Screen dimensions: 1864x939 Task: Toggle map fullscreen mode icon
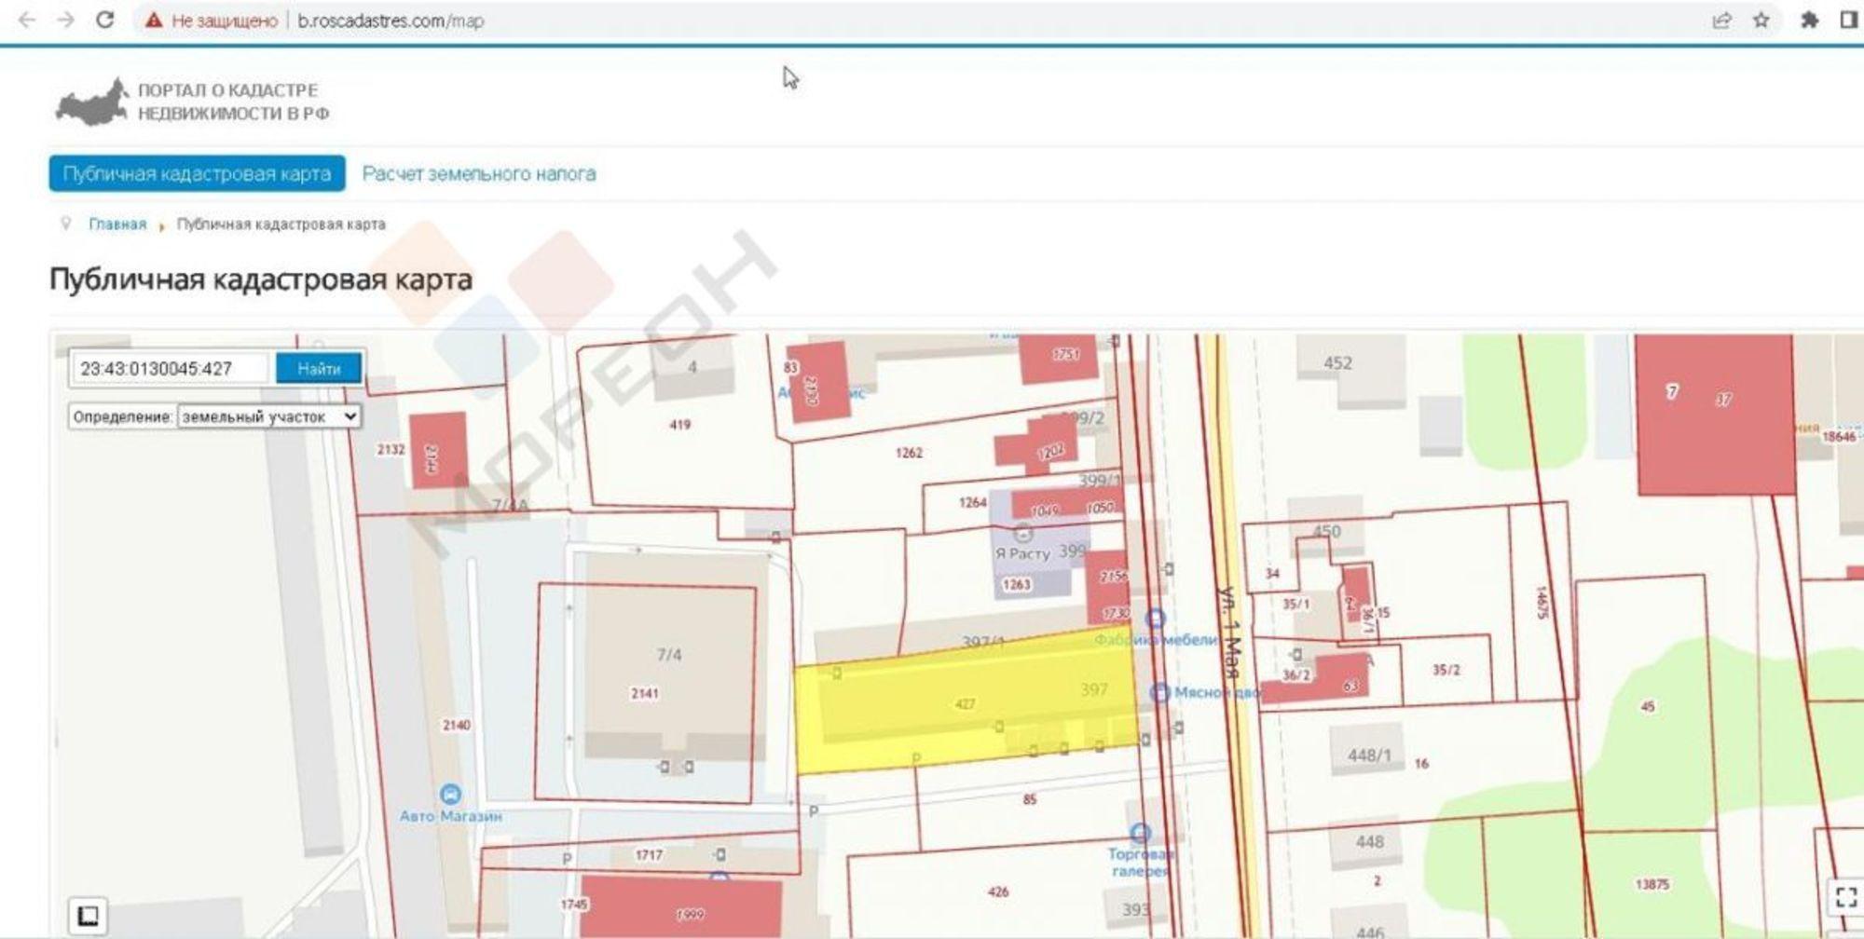(x=1845, y=897)
